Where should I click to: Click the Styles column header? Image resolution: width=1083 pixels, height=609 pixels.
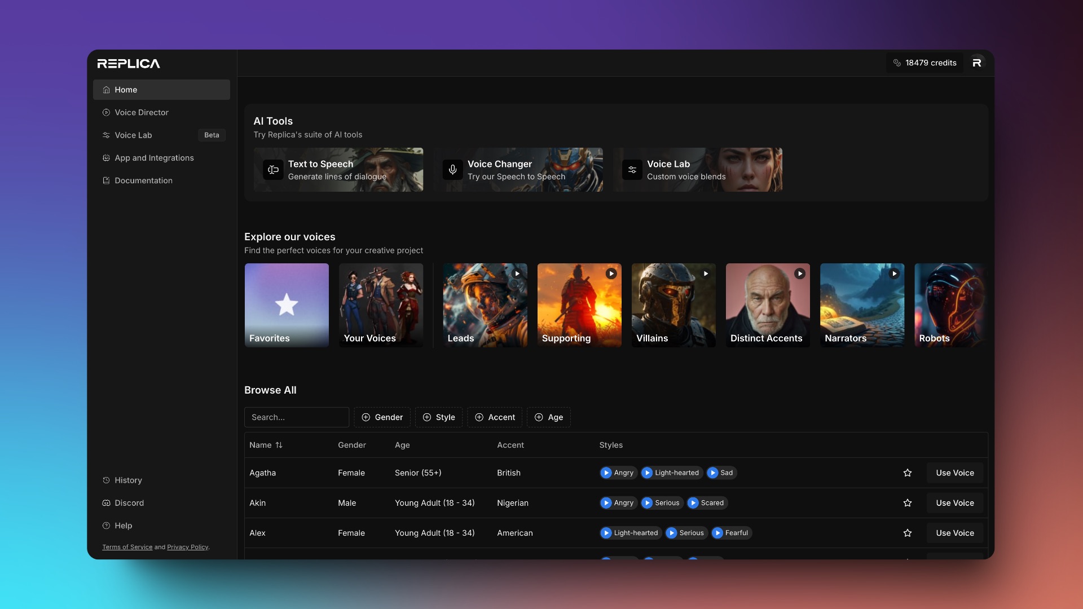point(611,445)
